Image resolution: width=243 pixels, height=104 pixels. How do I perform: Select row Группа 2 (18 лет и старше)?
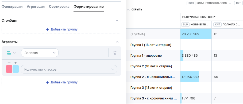point(151,66)
